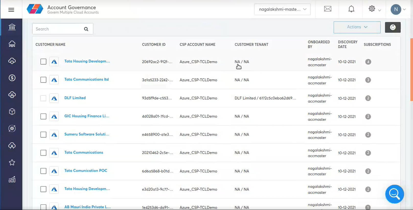This screenshot has height=210, width=413.
Task: Open the mail envelope icon
Action: 328,9
